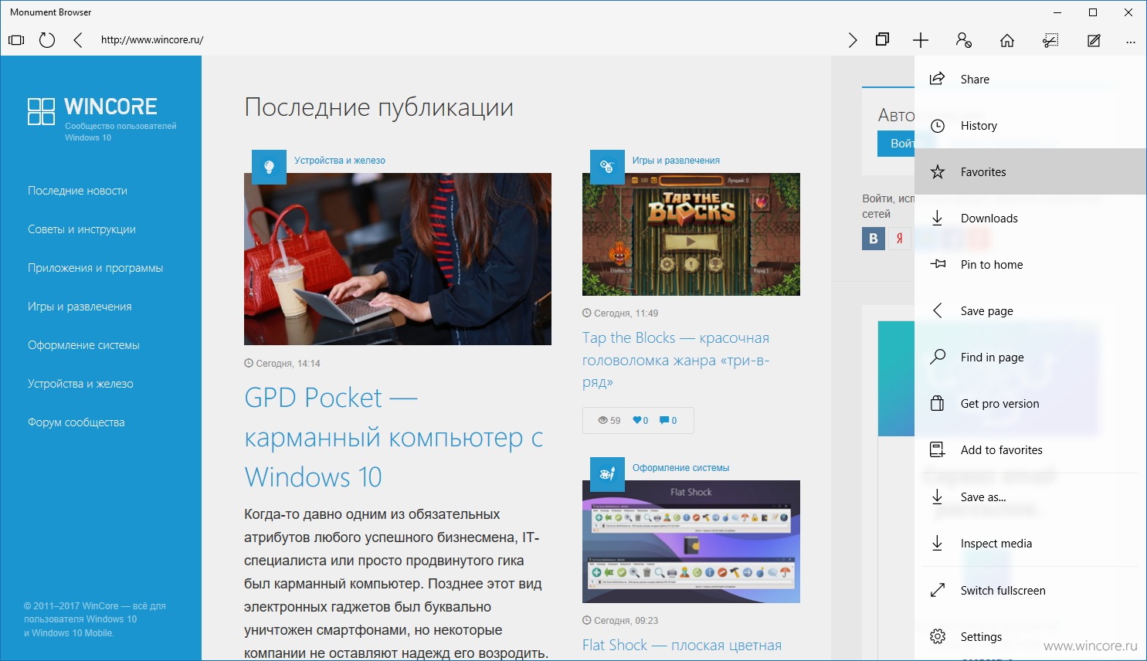This screenshot has width=1147, height=661.
Task: Click Оформление системы category tag above Flat Shock
Action: pos(680,468)
